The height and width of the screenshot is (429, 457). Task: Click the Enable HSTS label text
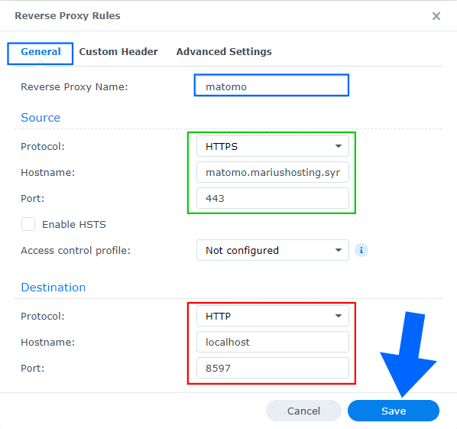click(x=73, y=225)
